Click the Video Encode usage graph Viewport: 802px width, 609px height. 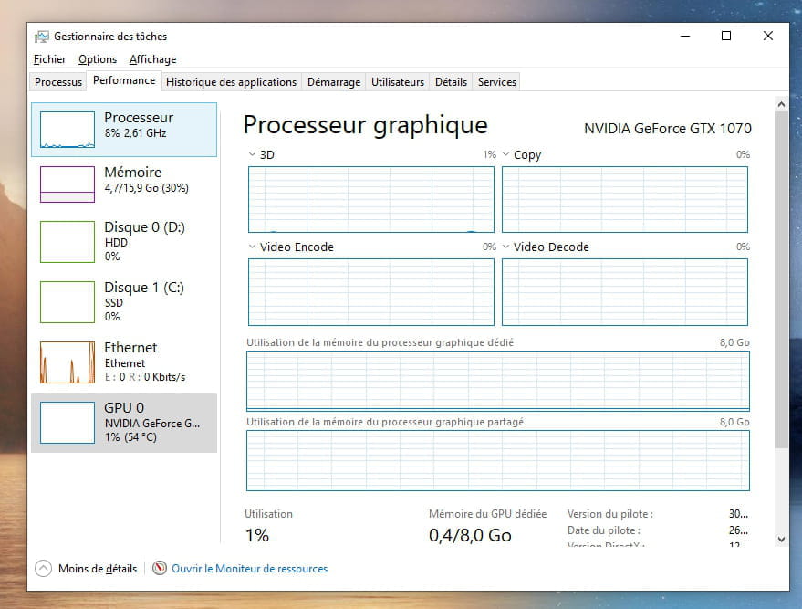coord(370,291)
